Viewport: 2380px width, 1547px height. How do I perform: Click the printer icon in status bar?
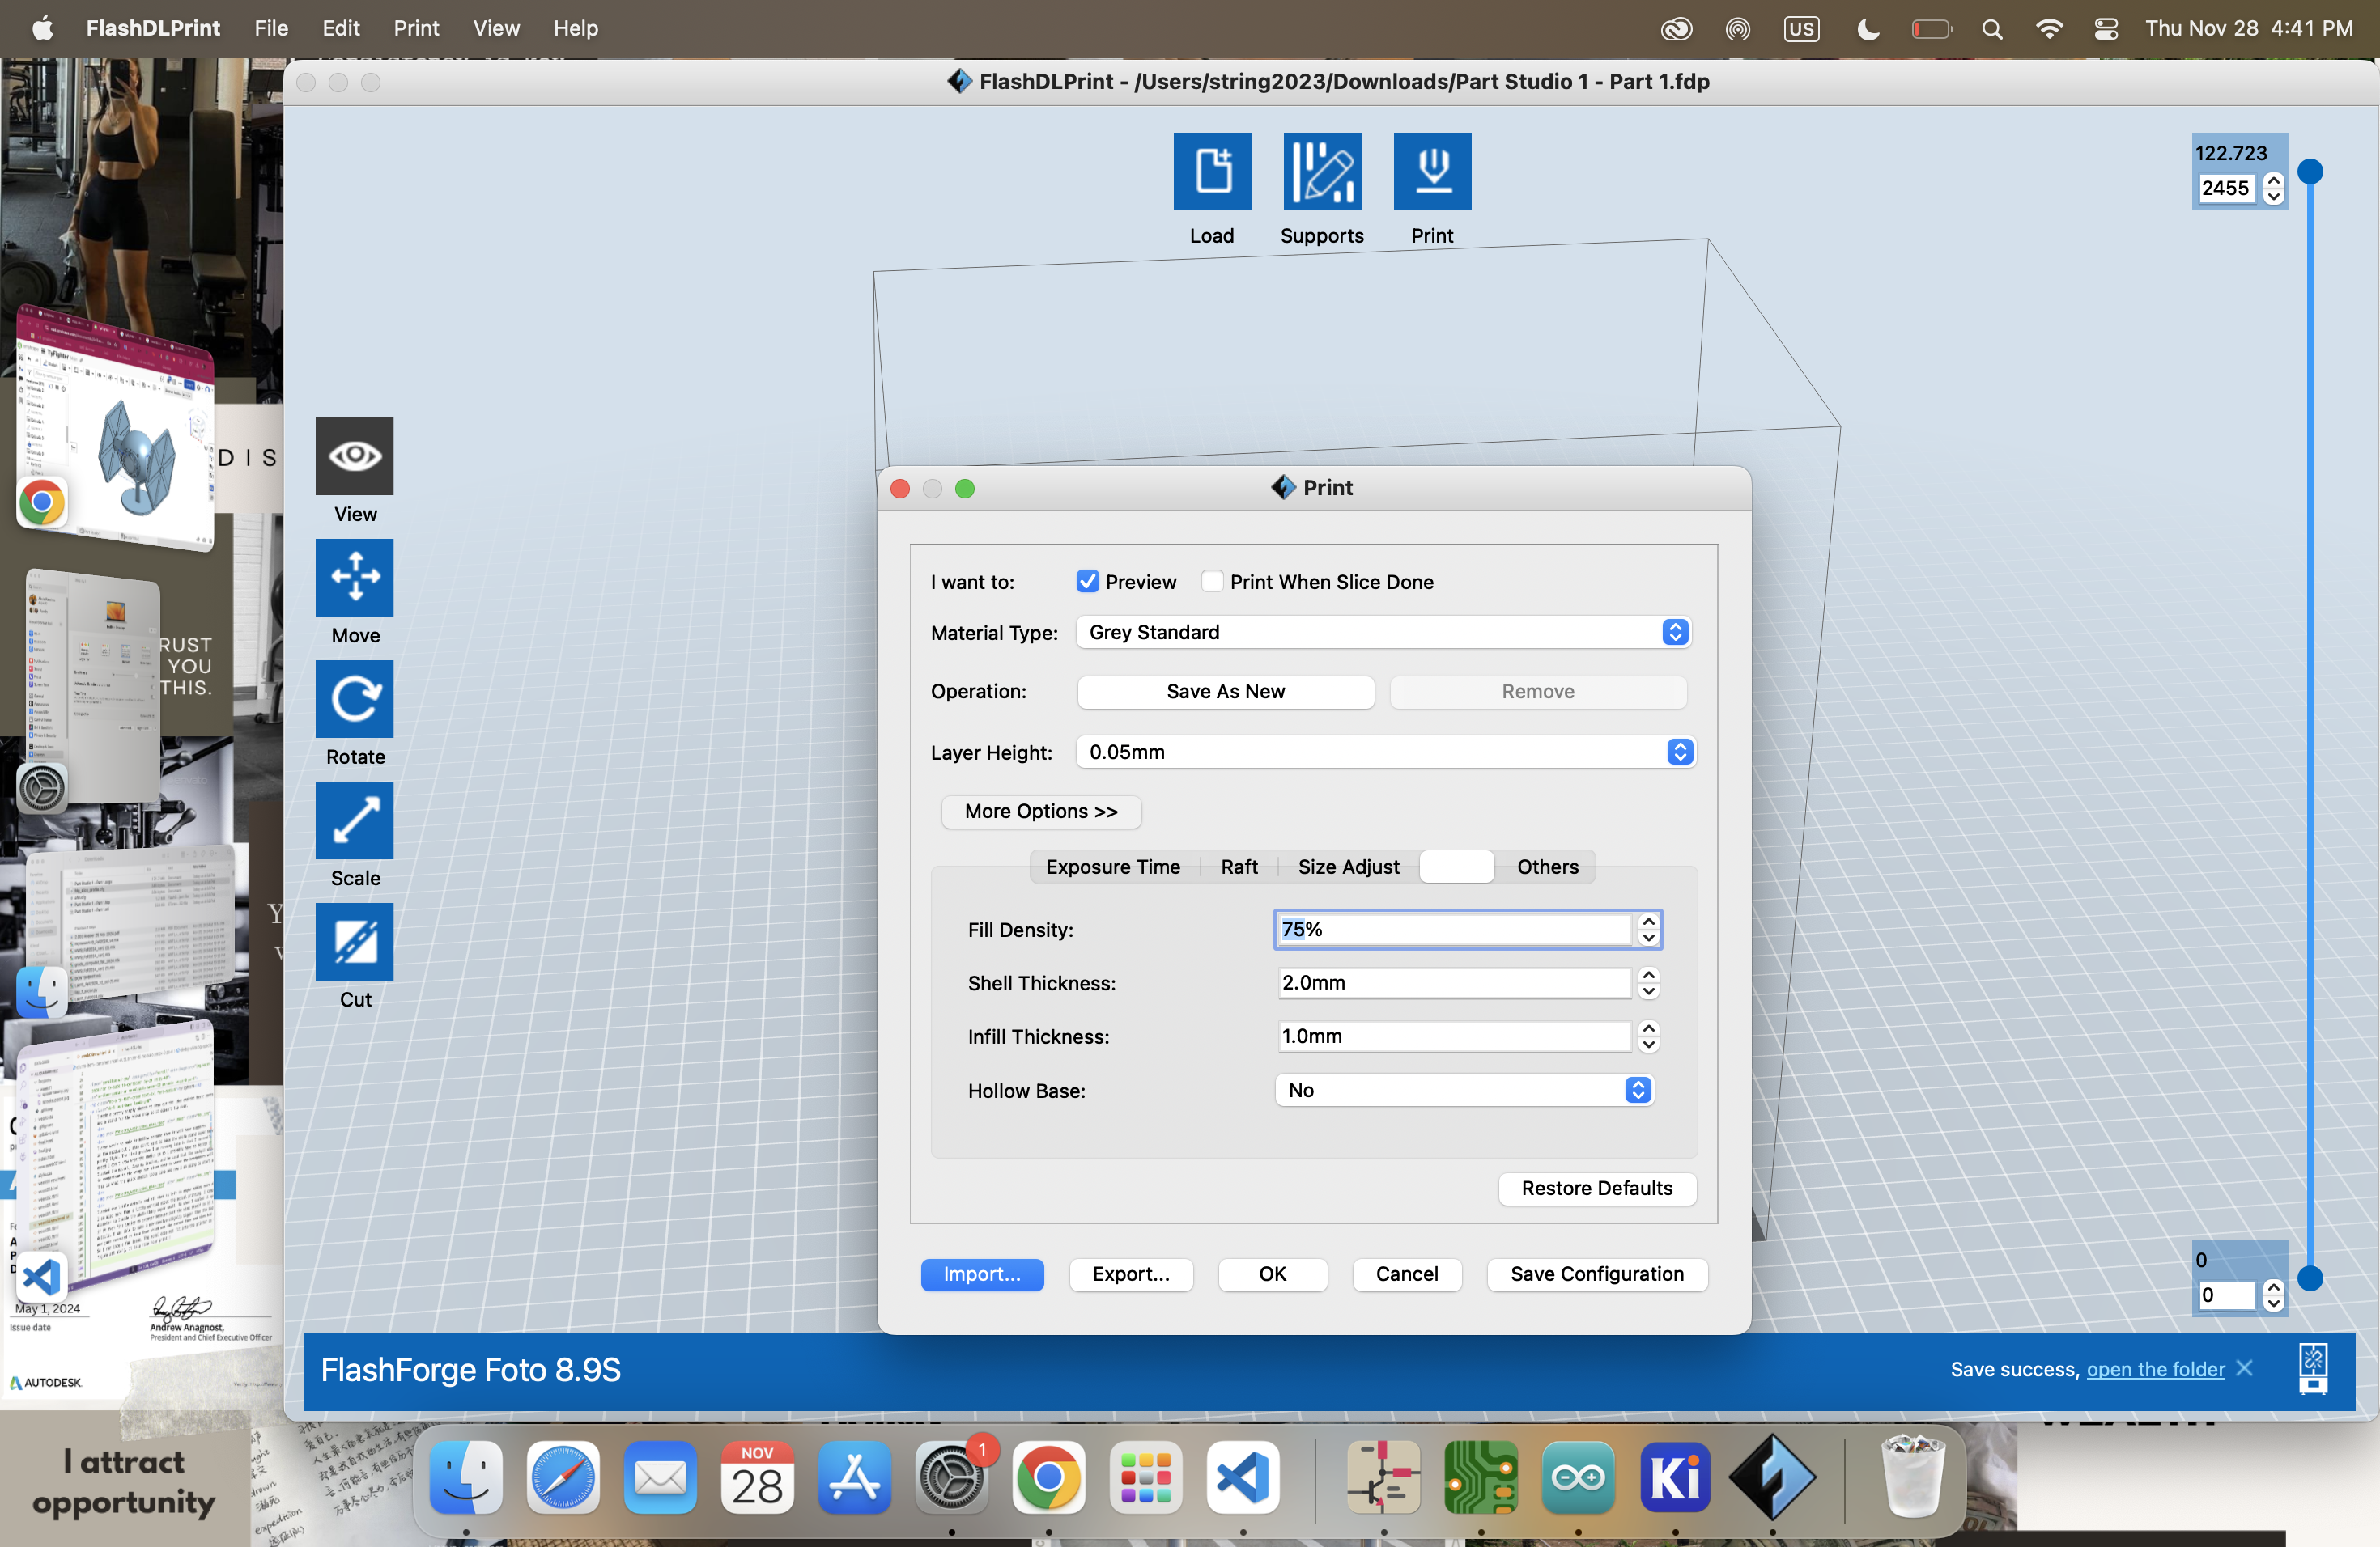(2313, 1369)
